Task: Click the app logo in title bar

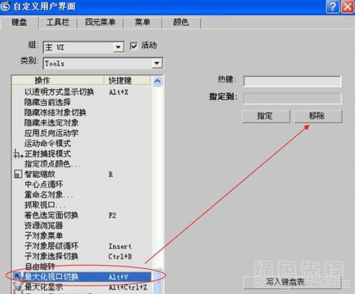Action: click(x=5, y=6)
